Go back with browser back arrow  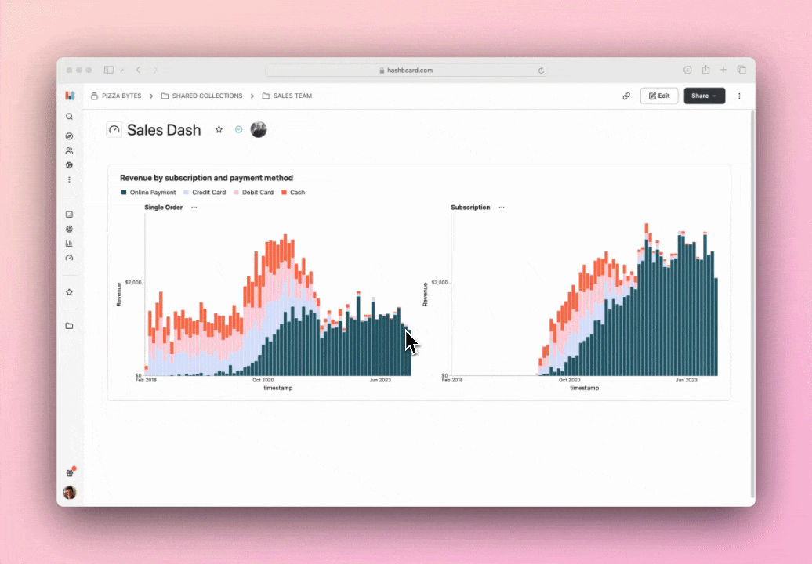(139, 70)
